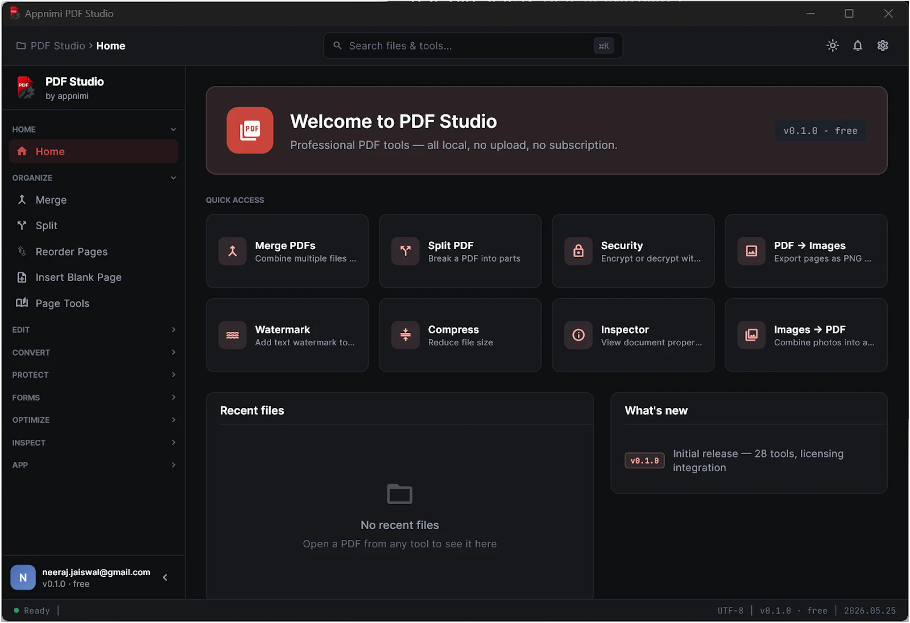Expand the CONVERT sidebar section

173,352
